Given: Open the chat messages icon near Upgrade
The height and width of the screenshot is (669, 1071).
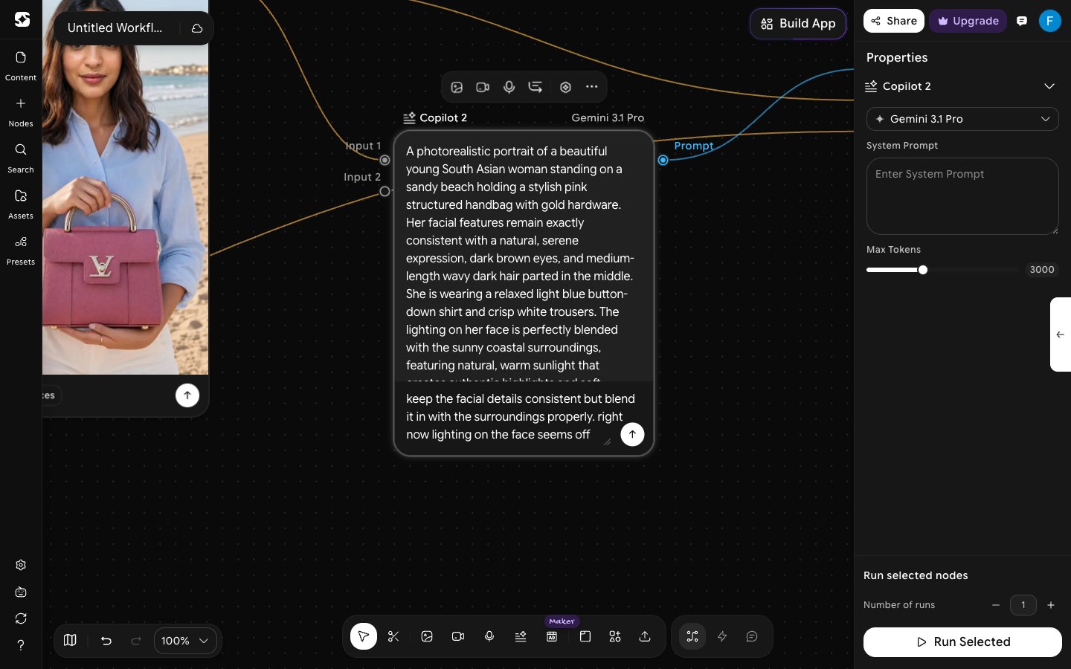Looking at the screenshot, I should click(x=1022, y=21).
